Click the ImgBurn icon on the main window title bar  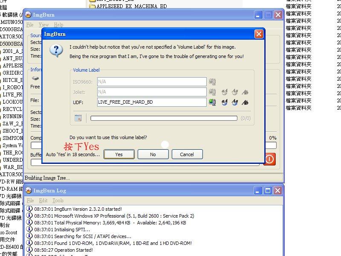pyautogui.click(x=29, y=15)
